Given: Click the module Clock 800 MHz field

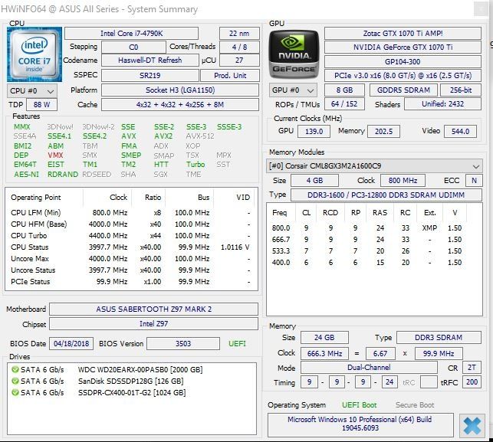Looking at the screenshot, I should pyautogui.click(x=403, y=181).
